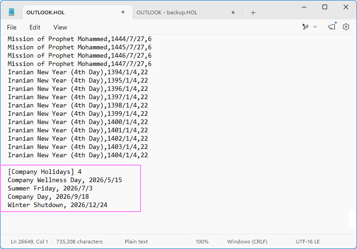Add a new tab with plus button
The image size is (357, 249).
[x=253, y=13]
